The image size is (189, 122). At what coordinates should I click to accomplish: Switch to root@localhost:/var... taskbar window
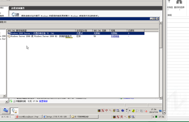28,117
